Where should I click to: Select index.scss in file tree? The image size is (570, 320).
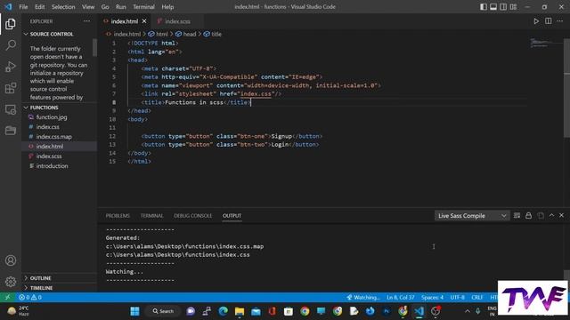[x=48, y=156]
